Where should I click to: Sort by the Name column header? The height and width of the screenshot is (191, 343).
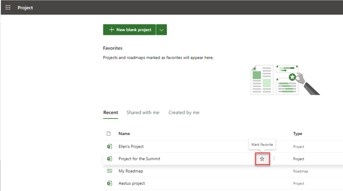(x=124, y=134)
